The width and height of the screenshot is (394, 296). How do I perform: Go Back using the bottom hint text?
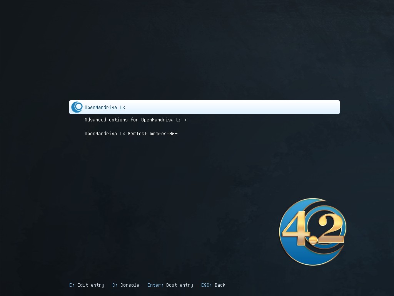pyautogui.click(x=220, y=285)
